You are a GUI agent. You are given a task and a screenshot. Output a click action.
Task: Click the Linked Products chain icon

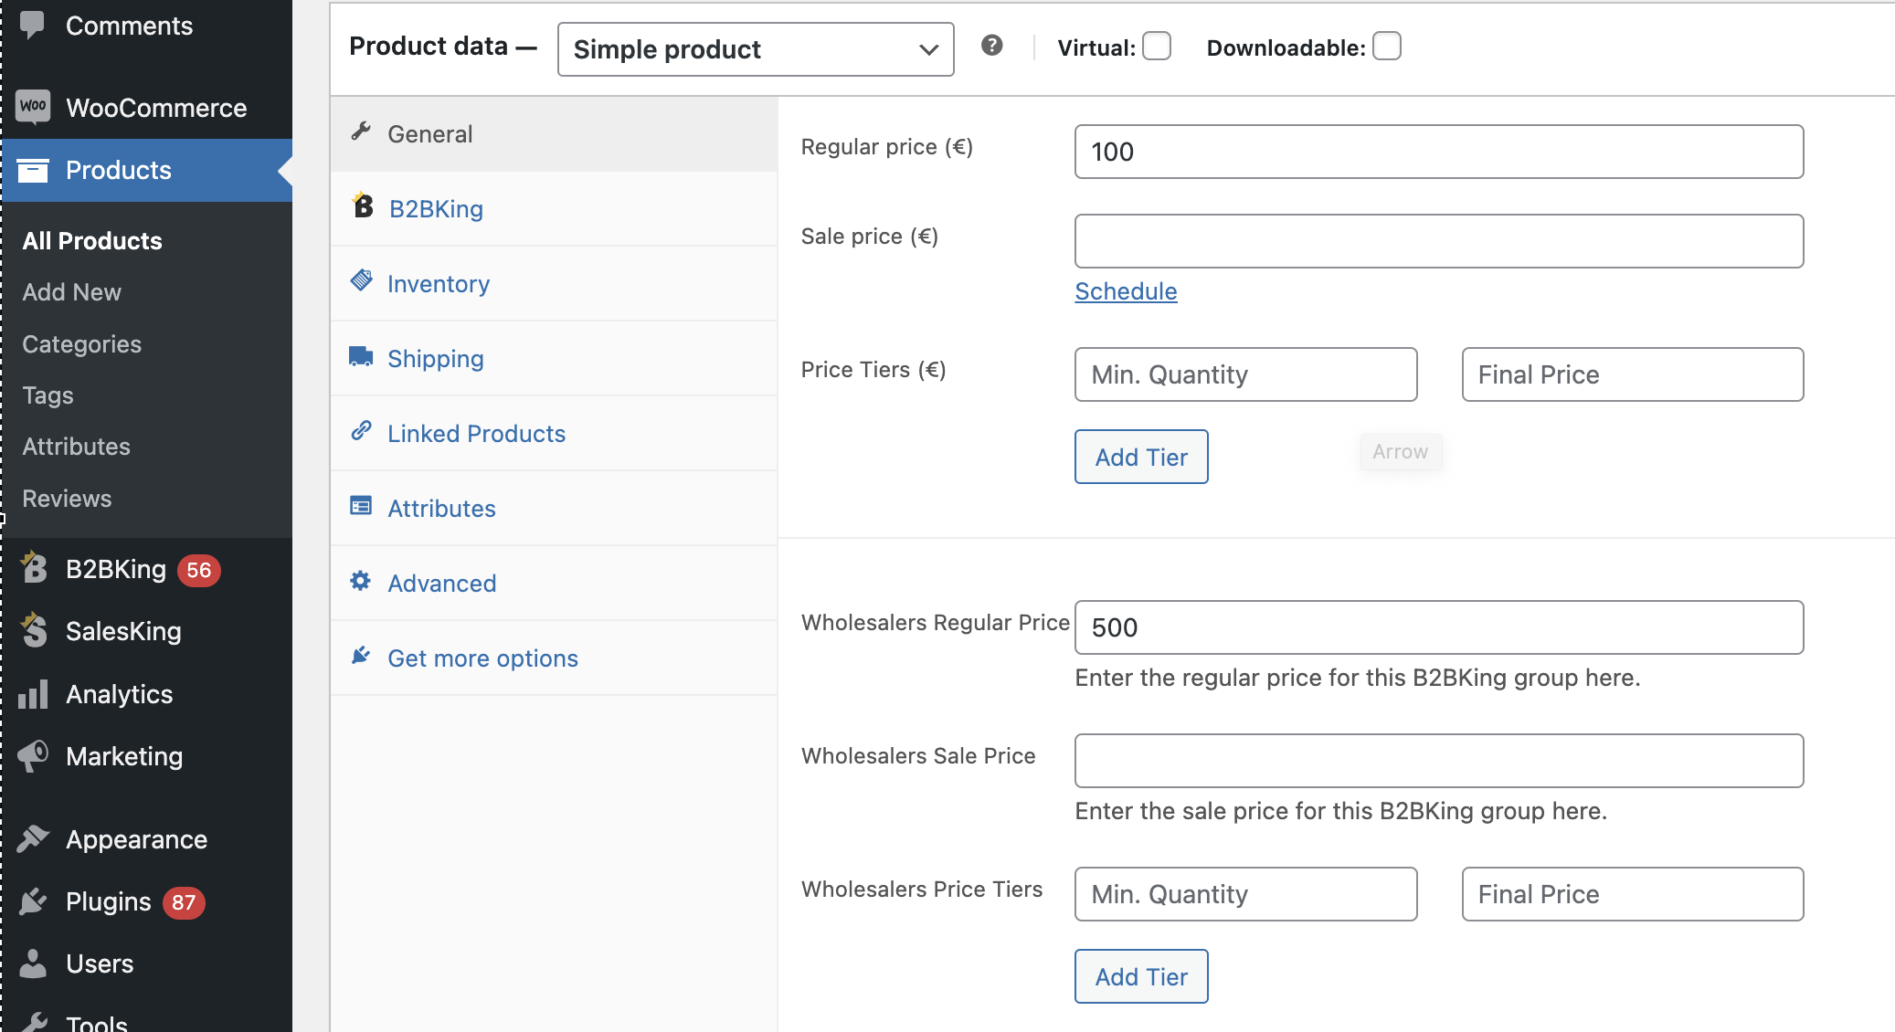click(x=361, y=430)
